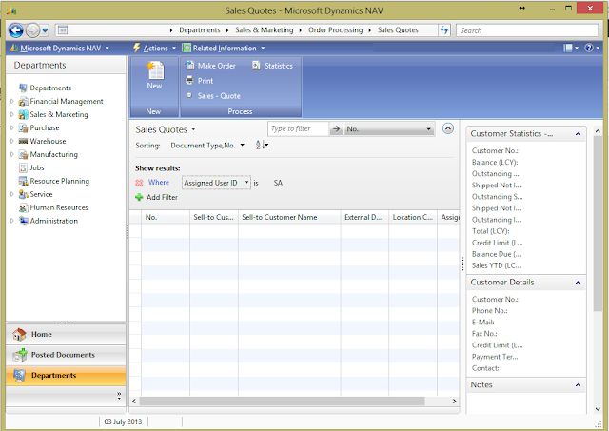Click the blue Back navigation arrow
The height and width of the screenshot is (431, 609).
point(16,30)
